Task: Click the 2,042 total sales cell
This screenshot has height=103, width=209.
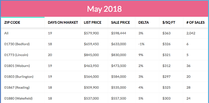Action: pyautogui.click(x=191, y=33)
